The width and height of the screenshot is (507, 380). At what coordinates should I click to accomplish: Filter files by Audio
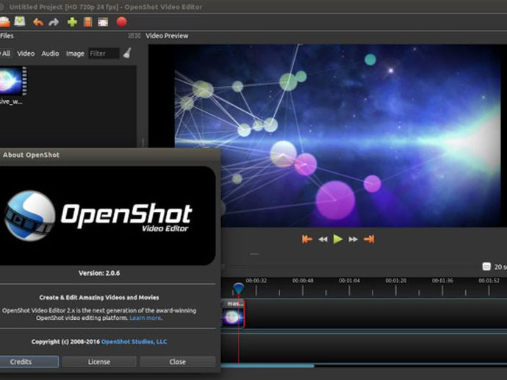tap(50, 54)
